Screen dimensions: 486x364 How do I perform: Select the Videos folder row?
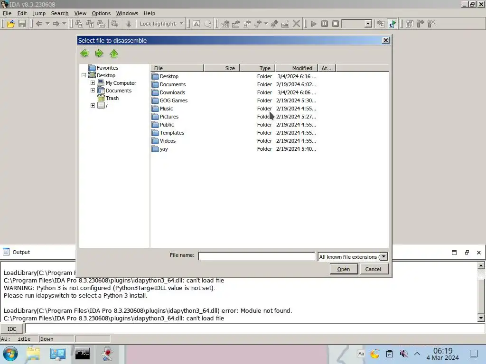(234, 141)
